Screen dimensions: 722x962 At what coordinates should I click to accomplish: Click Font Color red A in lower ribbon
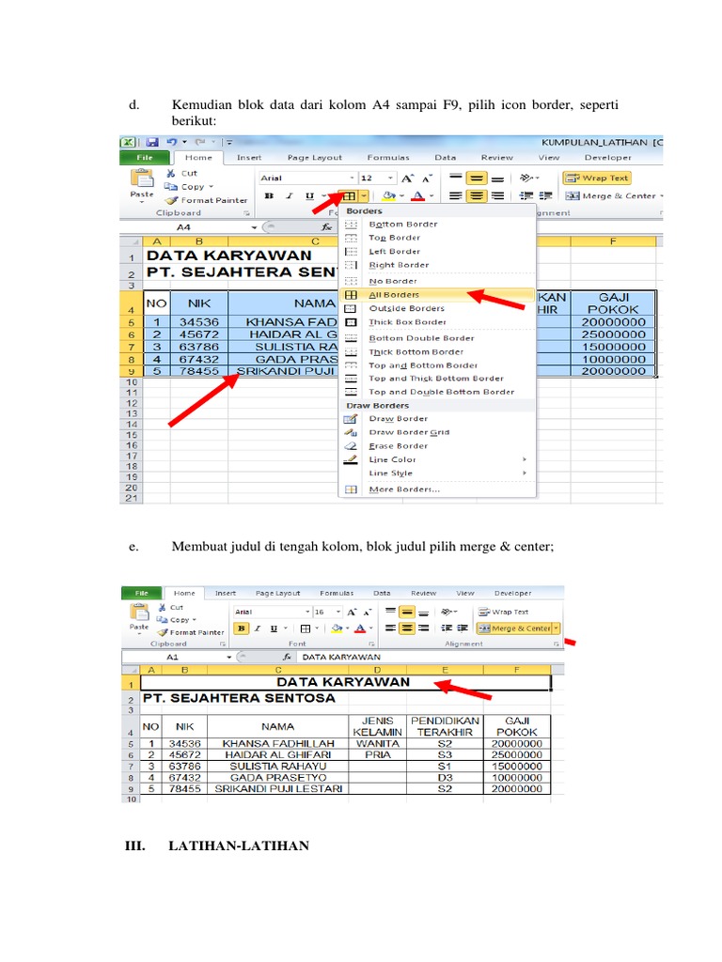click(x=360, y=628)
